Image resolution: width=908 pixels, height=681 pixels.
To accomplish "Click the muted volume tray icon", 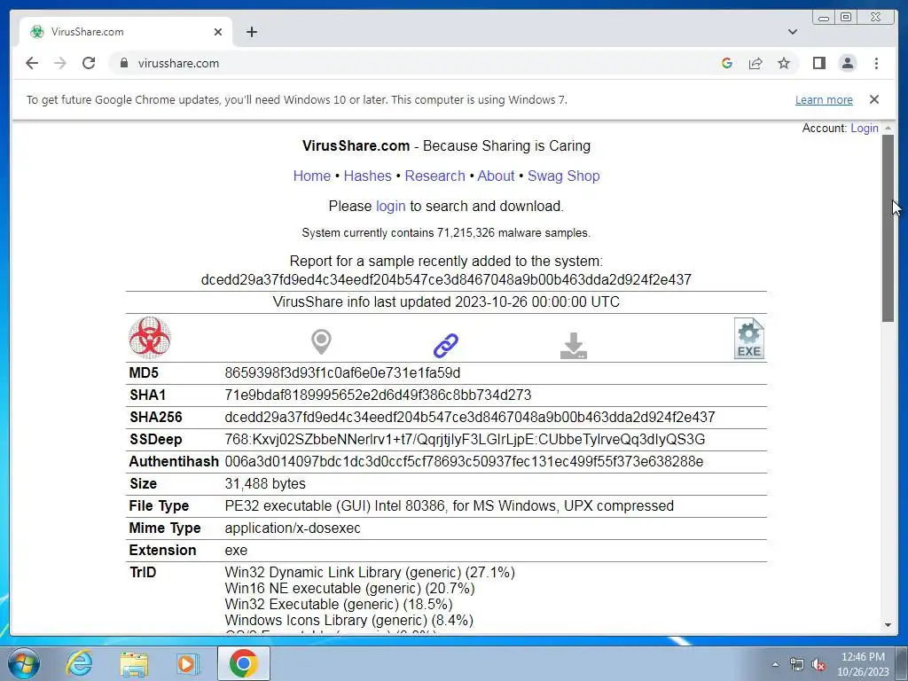I will [818, 665].
